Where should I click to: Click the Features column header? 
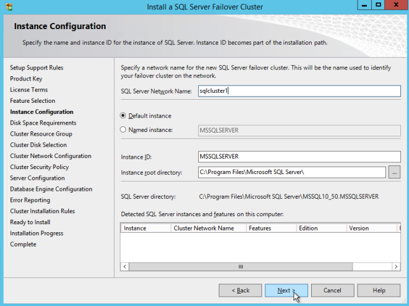click(x=271, y=228)
